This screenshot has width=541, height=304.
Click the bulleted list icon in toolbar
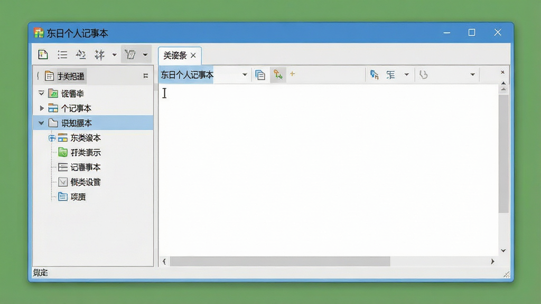click(x=62, y=54)
